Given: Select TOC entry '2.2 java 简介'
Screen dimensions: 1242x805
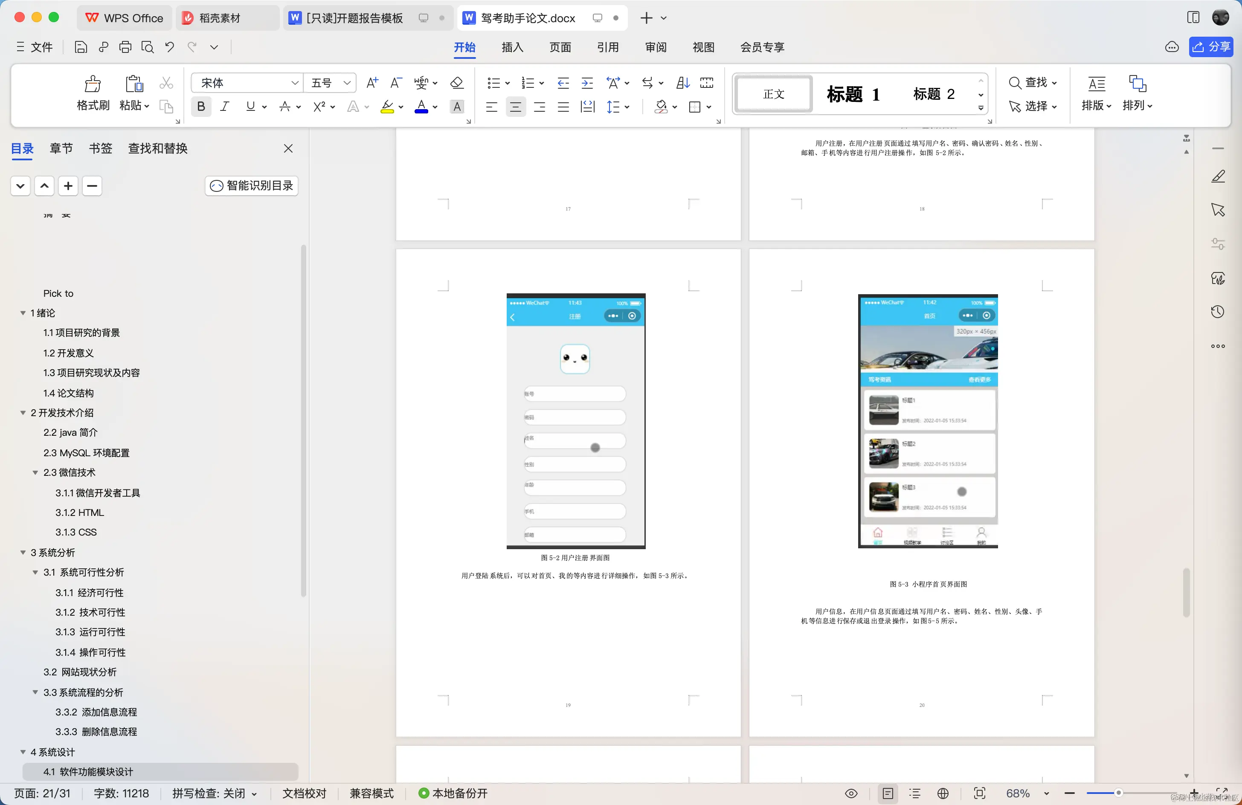Looking at the screenshot, I should click(x=70, y=432).
